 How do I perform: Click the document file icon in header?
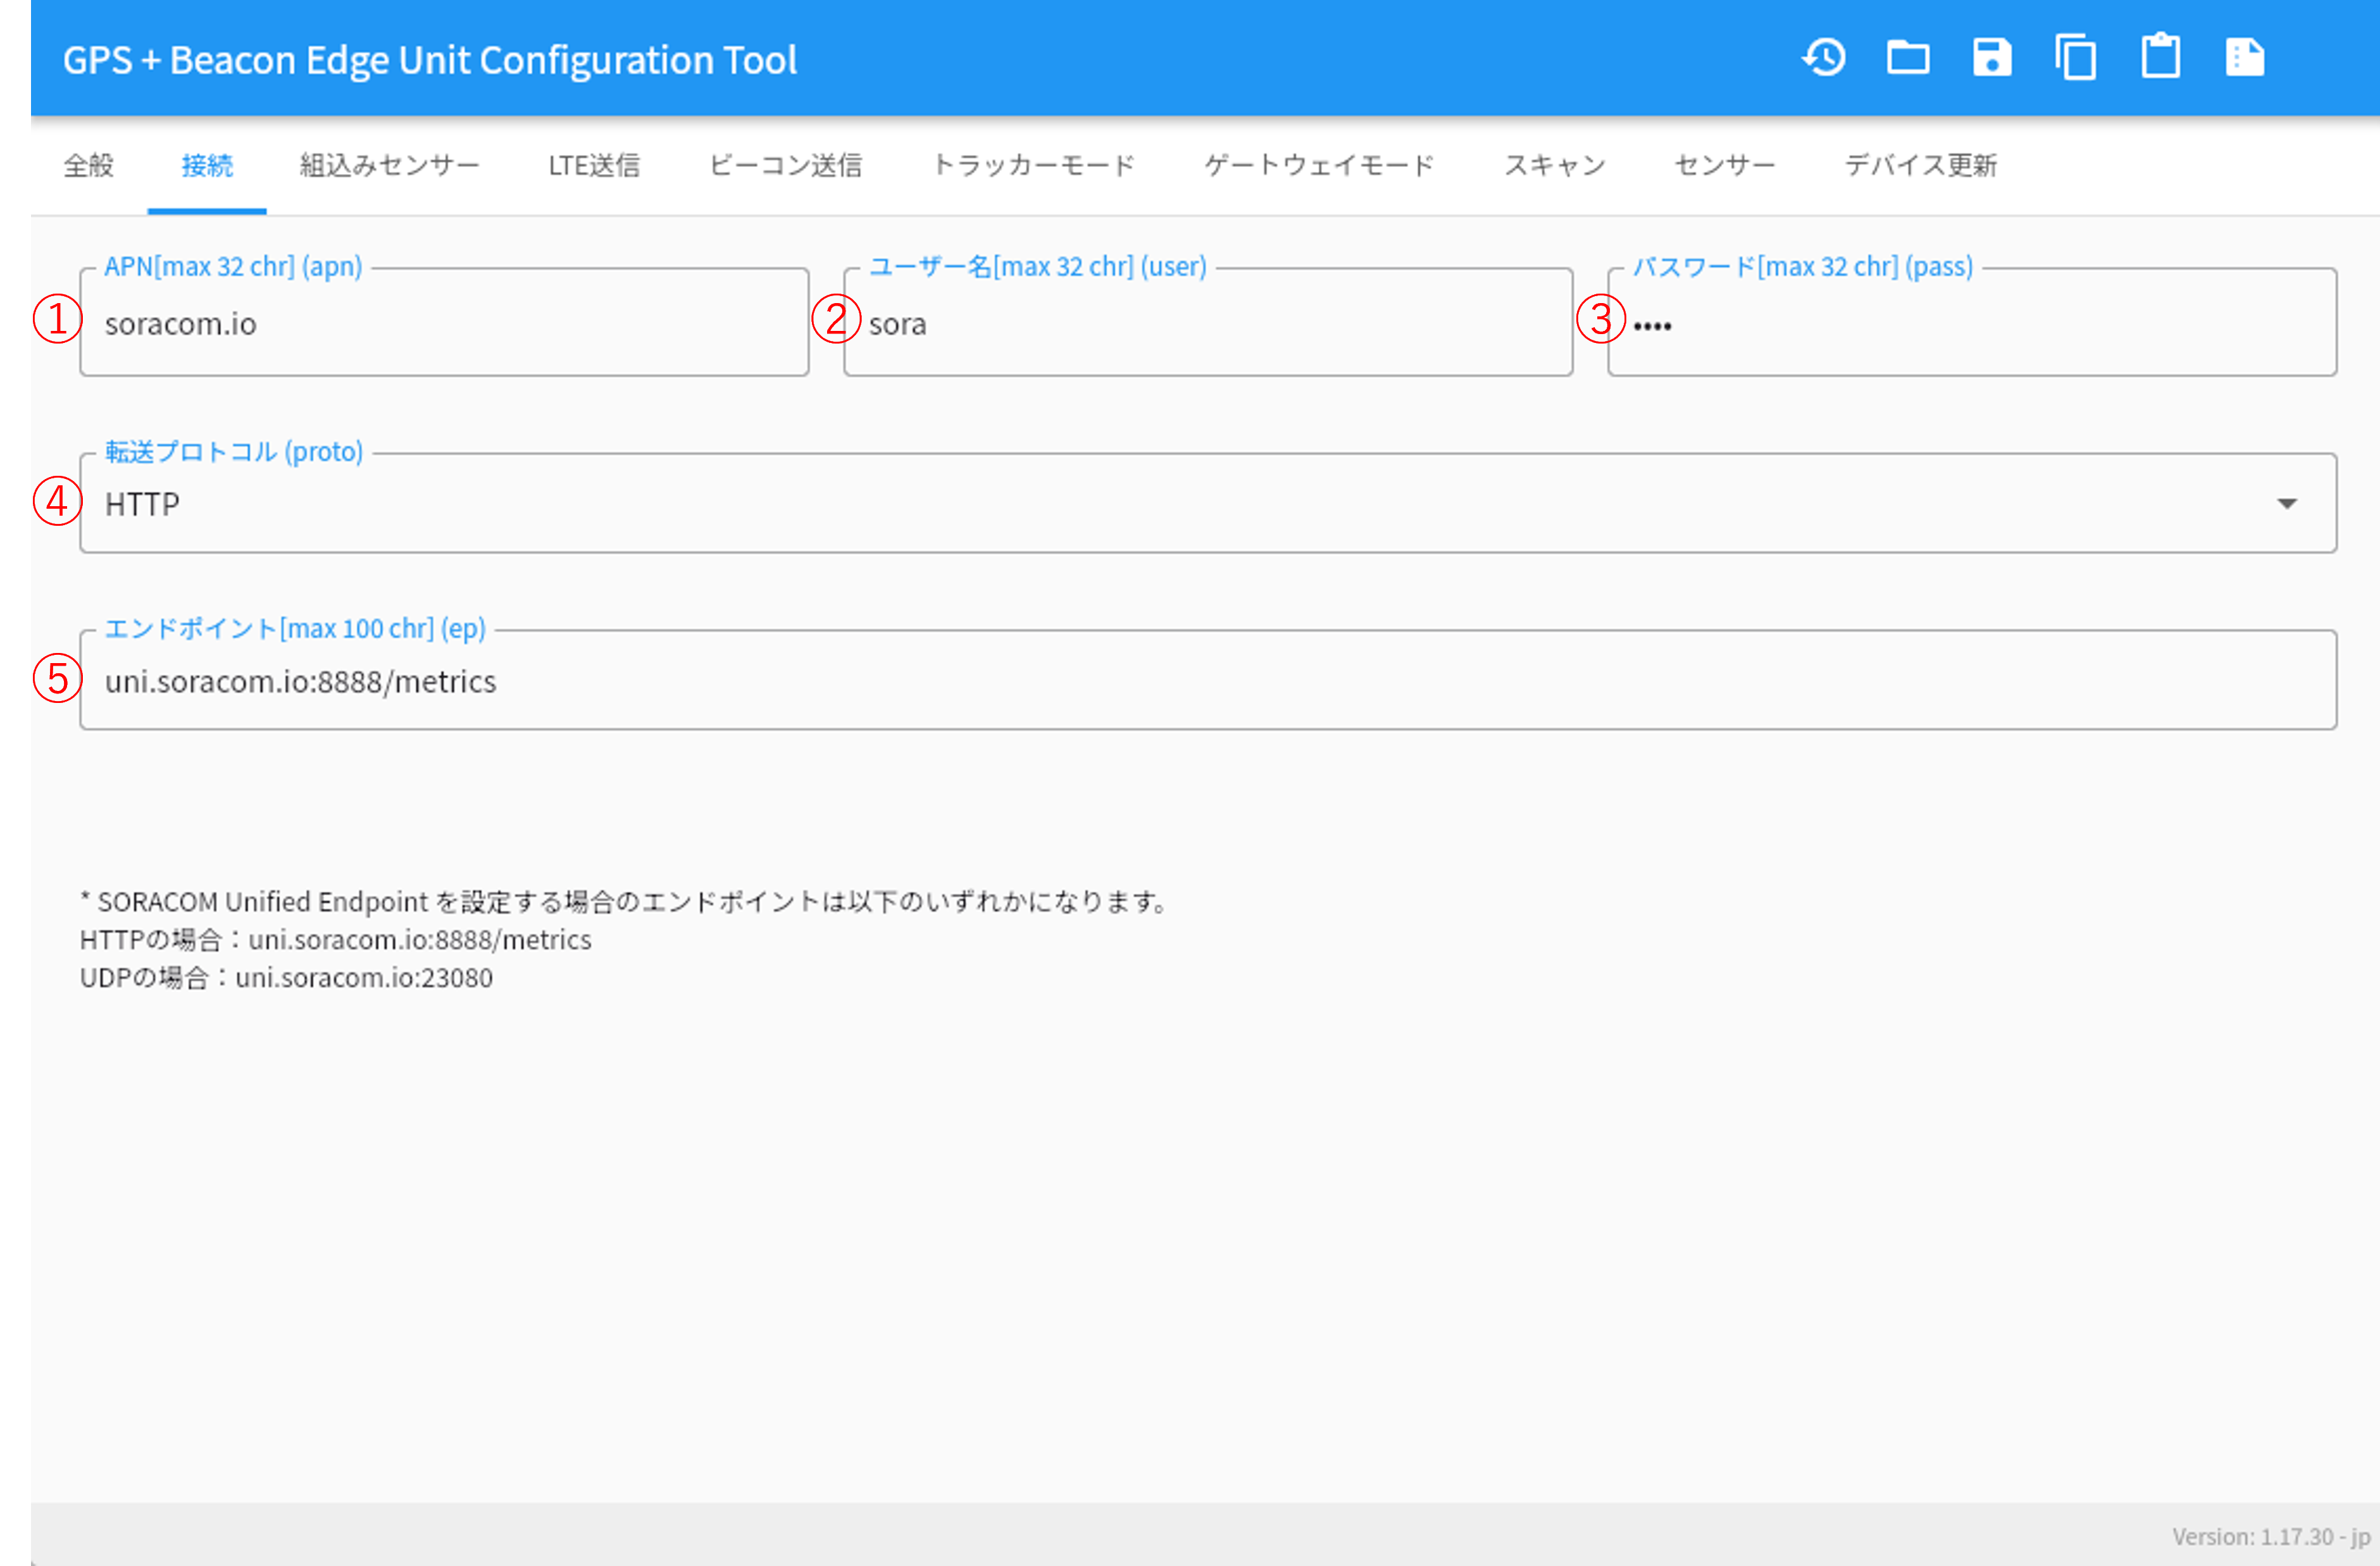[2245, 58]
